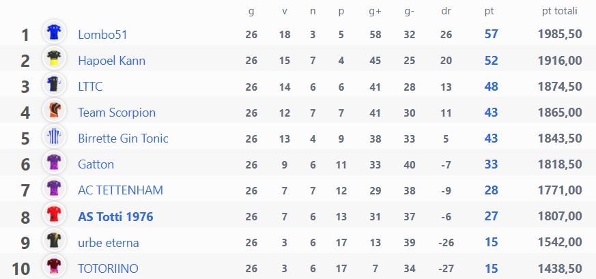The image size is (596, 279).
Task: Click the 'pt' points column header
Action: 489,12
